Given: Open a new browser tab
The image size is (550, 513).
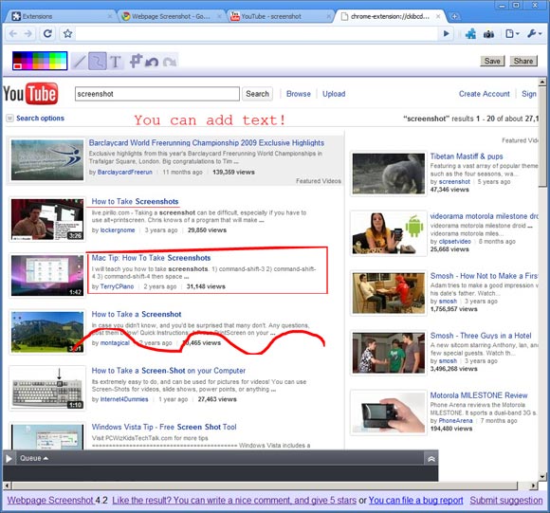Looking at the screenshot, I should click(454, 16).
